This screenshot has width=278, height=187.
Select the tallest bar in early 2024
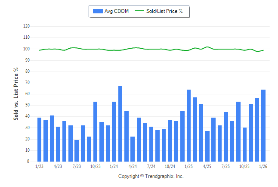pyautogui.click(x=120, y=124)
